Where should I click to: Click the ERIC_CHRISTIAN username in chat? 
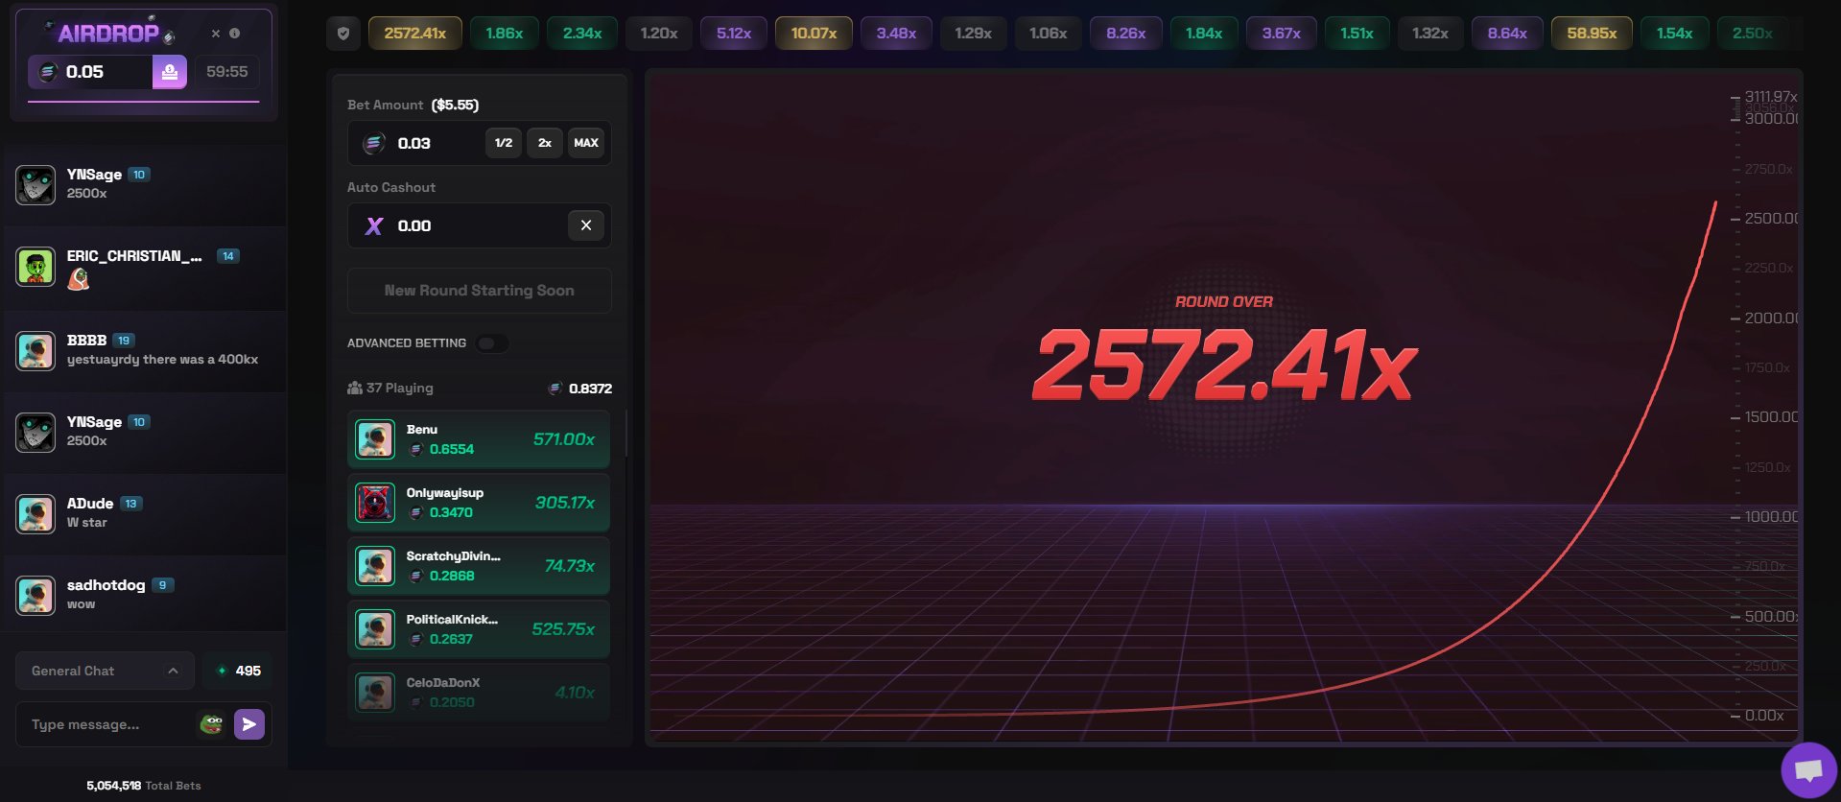point(134,256)
